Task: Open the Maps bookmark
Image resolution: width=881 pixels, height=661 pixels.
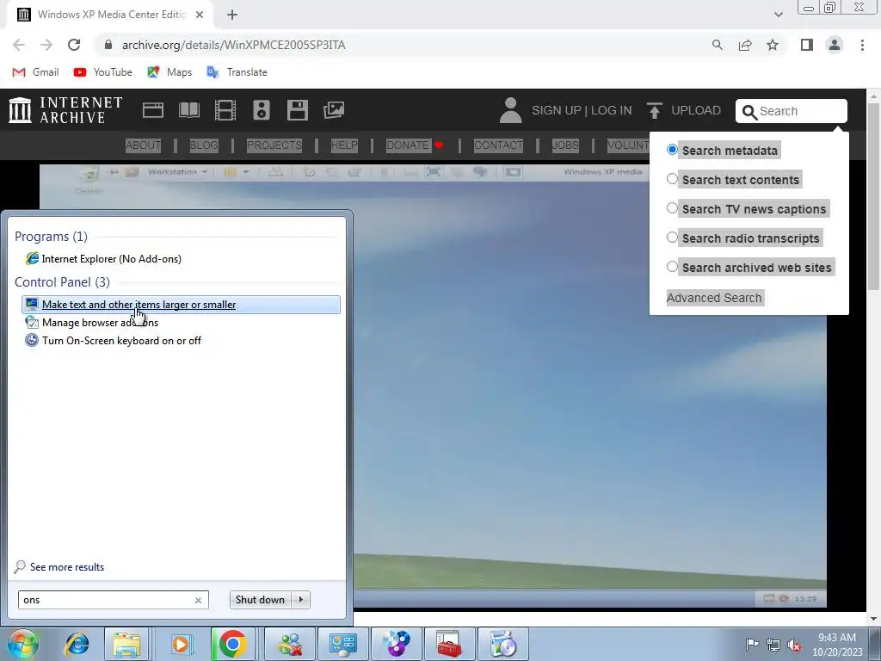Action: [x=169, y=72]
